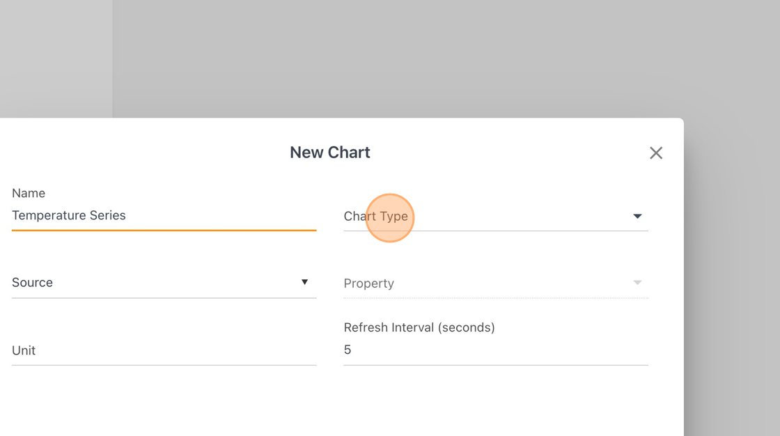Screen dimensions: 780x436
Task: Click the Property placeholder text
Action: [368, 283]
